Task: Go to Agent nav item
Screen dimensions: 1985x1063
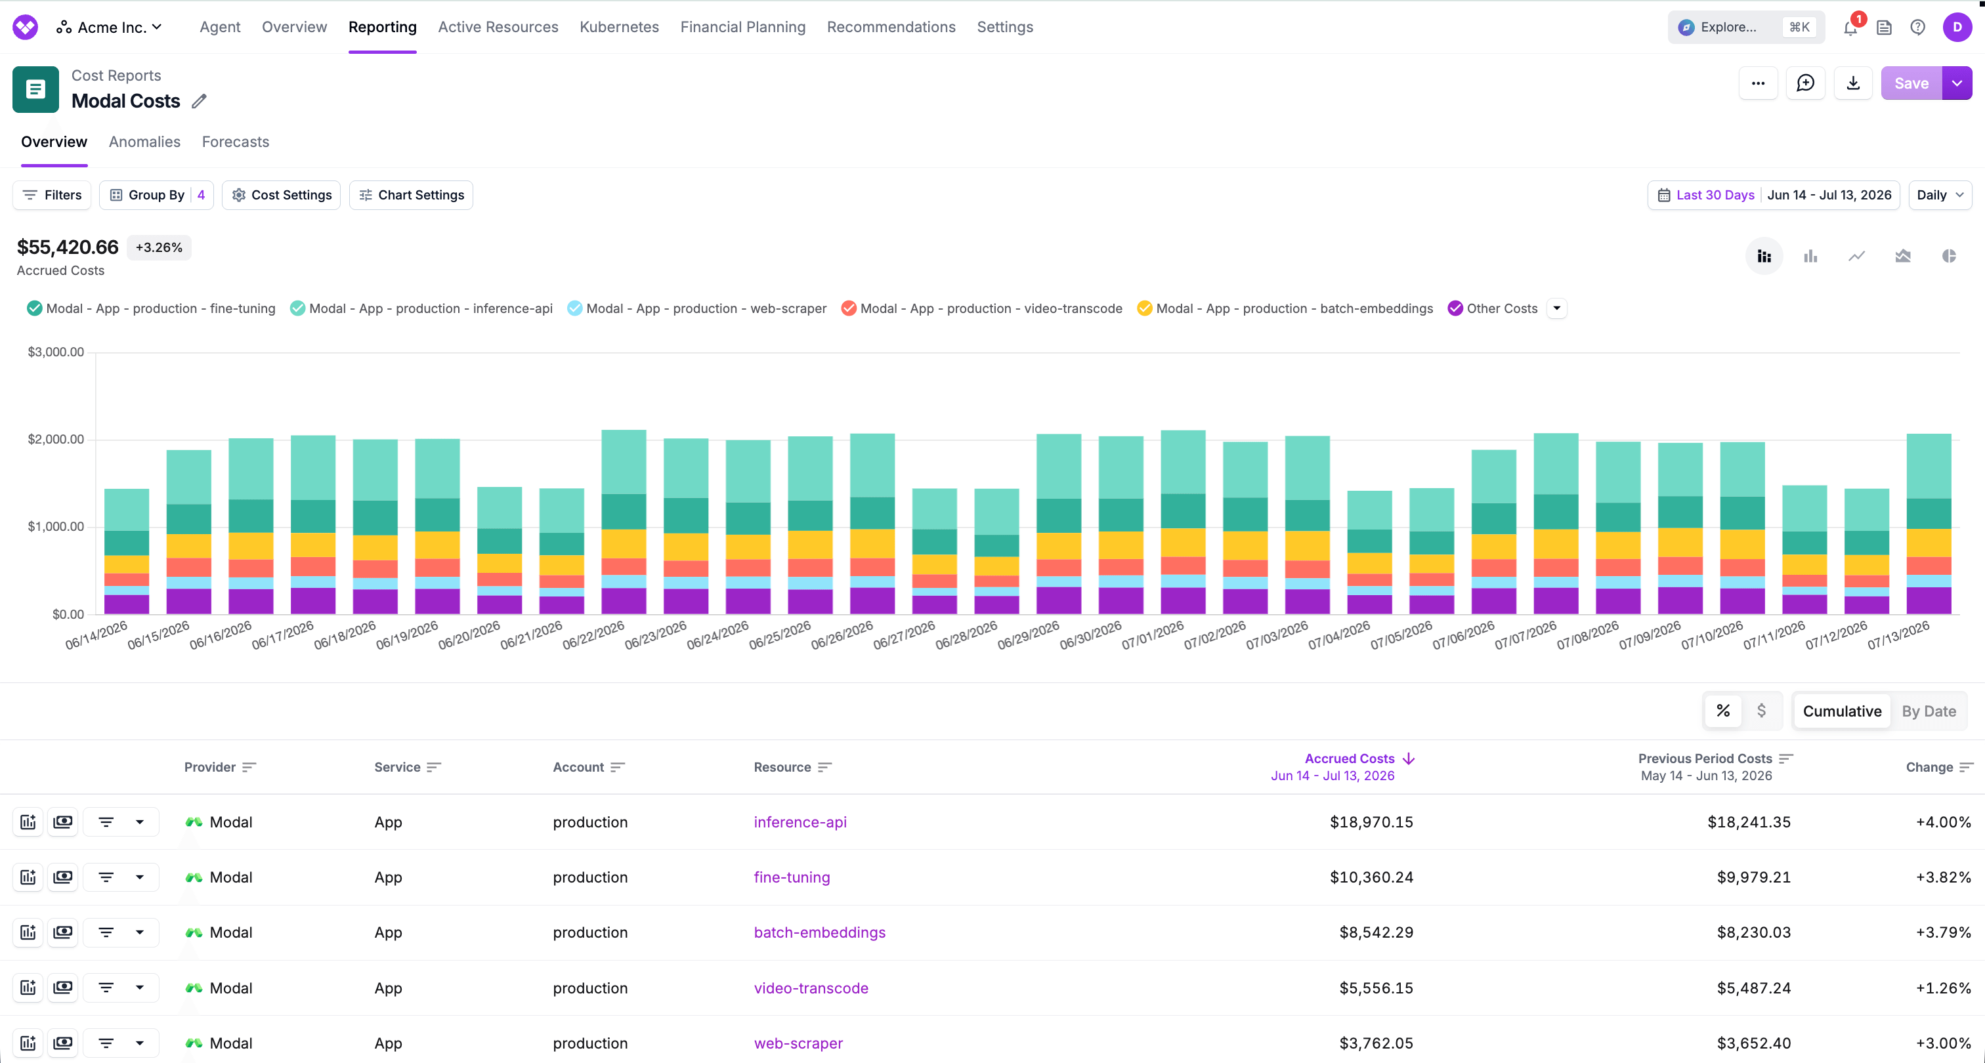Action: coord(220,27)
